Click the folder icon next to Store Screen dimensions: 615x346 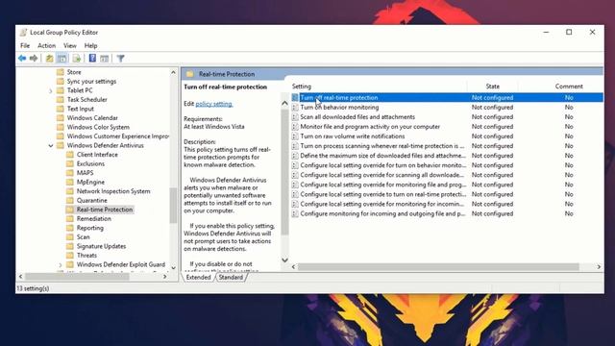(x=60, y=72)
